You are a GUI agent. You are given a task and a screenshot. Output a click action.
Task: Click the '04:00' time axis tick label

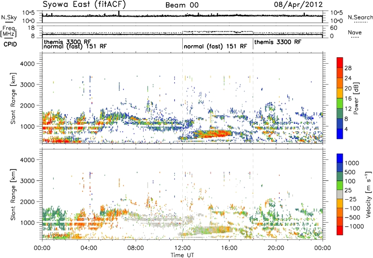tap(89, 248)
